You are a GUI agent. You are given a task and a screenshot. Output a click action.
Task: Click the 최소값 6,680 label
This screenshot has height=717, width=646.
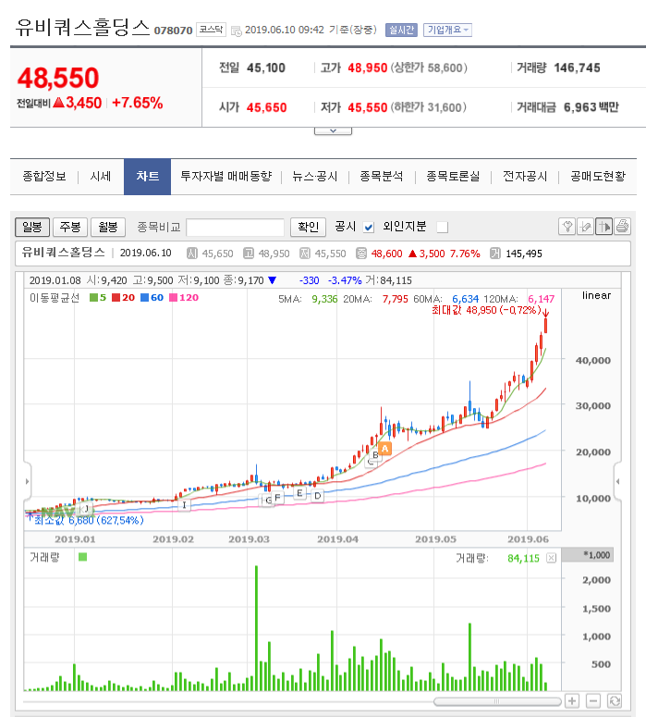[x=89, y=520]
